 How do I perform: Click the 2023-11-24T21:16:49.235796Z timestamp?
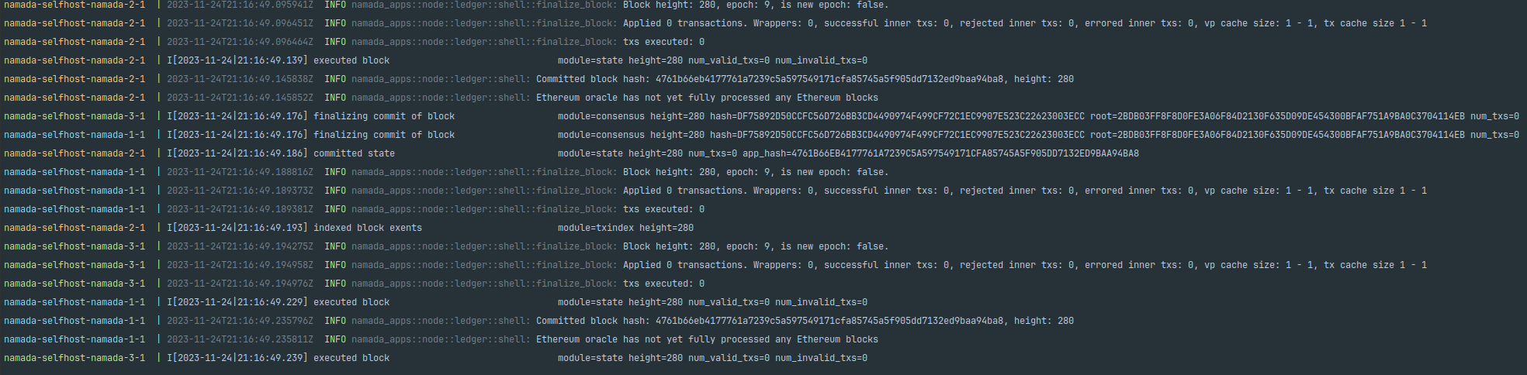tap(240, 321)
